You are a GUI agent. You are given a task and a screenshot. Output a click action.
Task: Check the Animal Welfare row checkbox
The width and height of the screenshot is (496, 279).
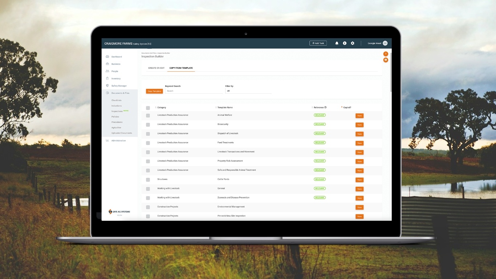click(148, 116)
